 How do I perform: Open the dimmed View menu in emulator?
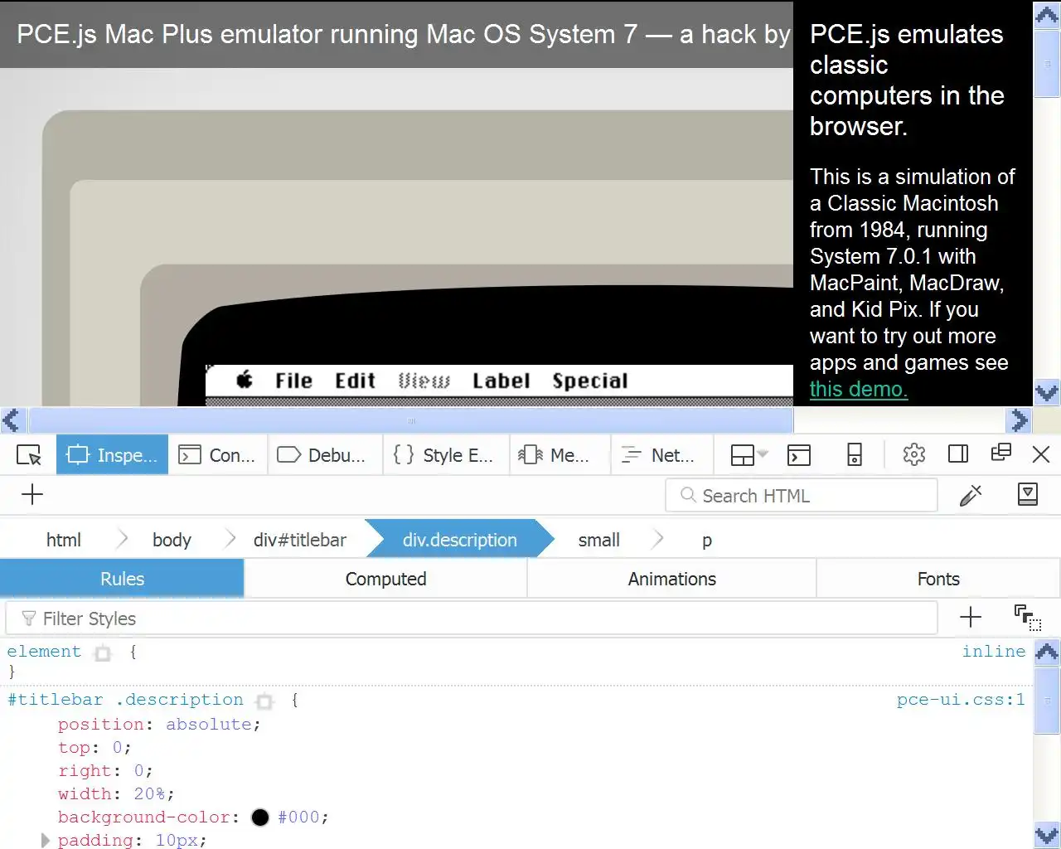(x=424, y=381)
